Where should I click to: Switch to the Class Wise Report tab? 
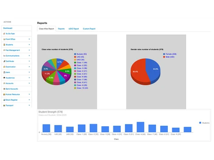click(47, 29)
